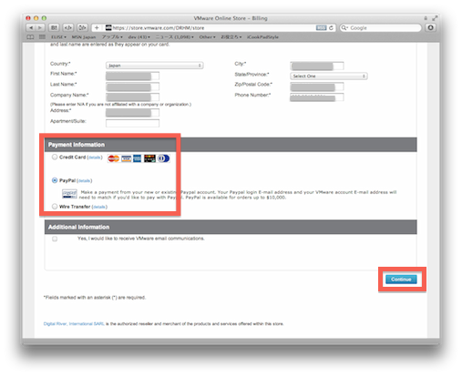Open the Reading List book icon

tap(30, 37)
